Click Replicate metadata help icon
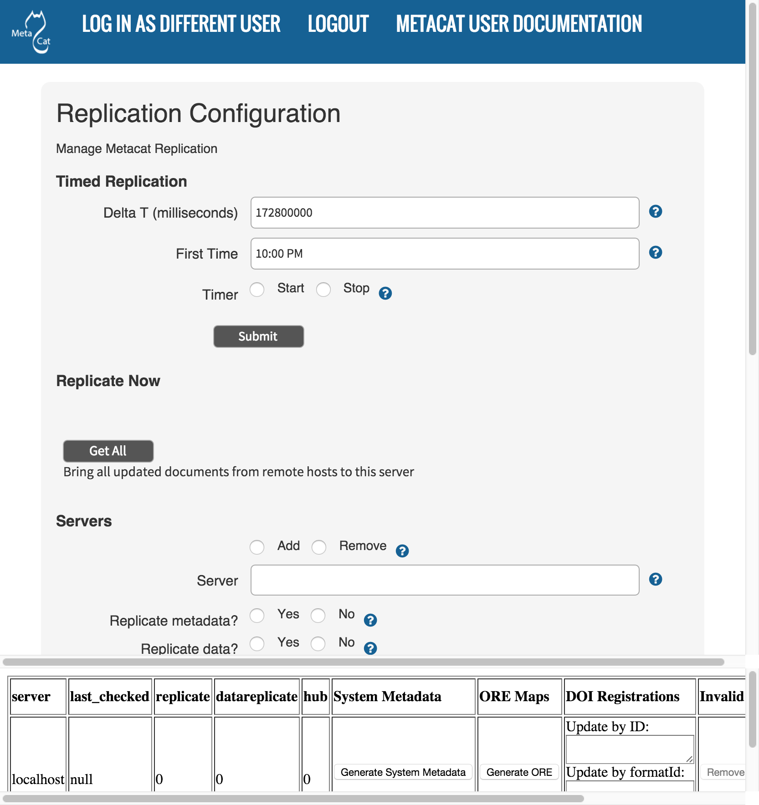Viewport: 759px width, 805px height. pyautogui.click(x=370, y=620)
